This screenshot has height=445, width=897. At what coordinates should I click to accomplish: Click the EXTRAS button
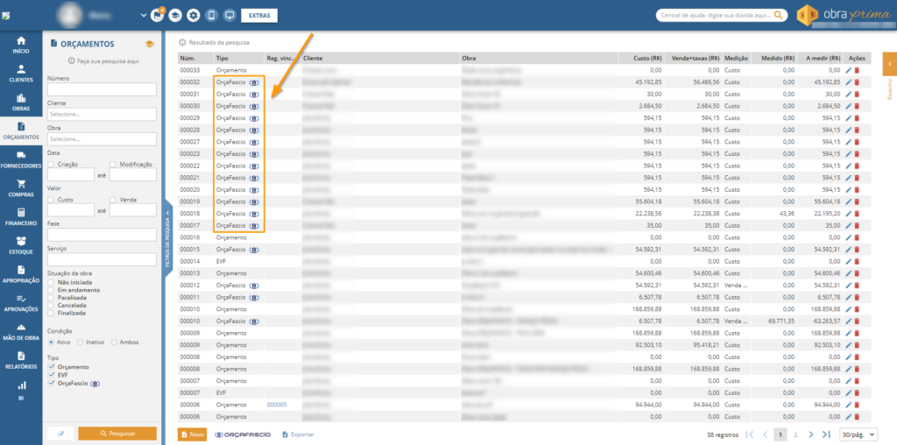coord(259,16)
